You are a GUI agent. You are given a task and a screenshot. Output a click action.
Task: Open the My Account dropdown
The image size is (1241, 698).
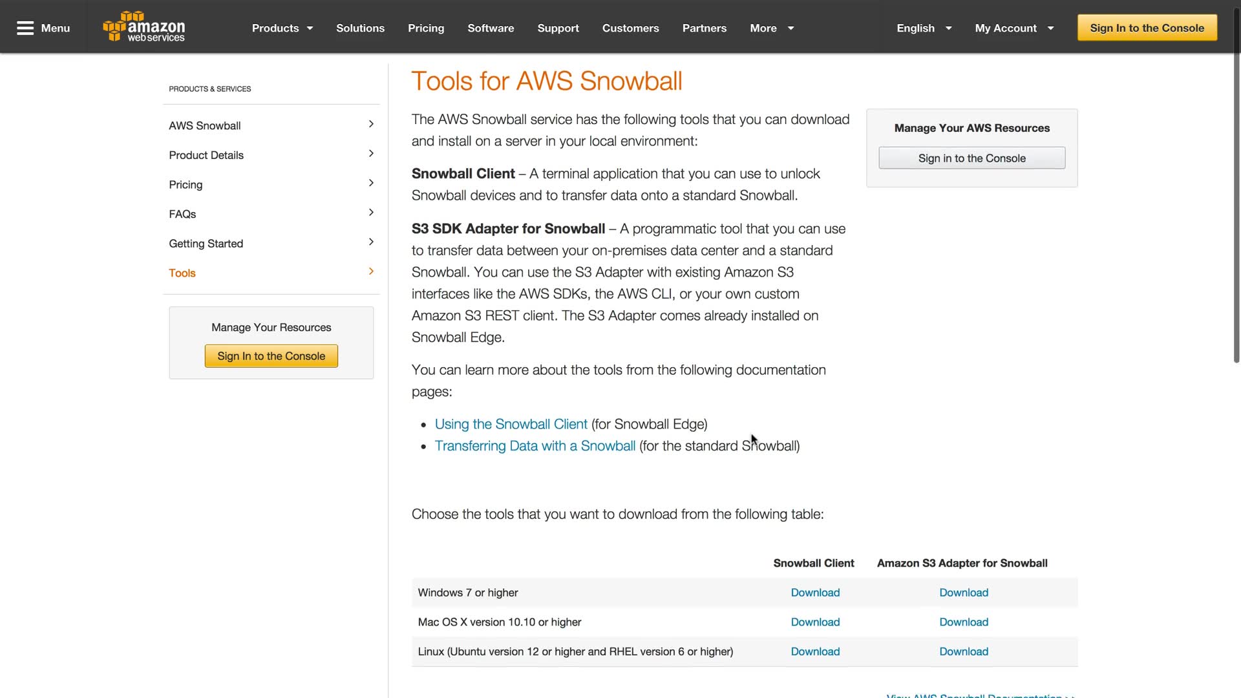(1013, 28)
